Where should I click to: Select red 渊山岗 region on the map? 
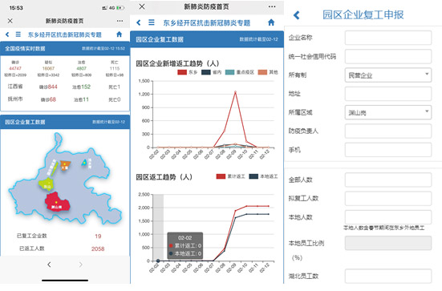click(x=57, y=202)
